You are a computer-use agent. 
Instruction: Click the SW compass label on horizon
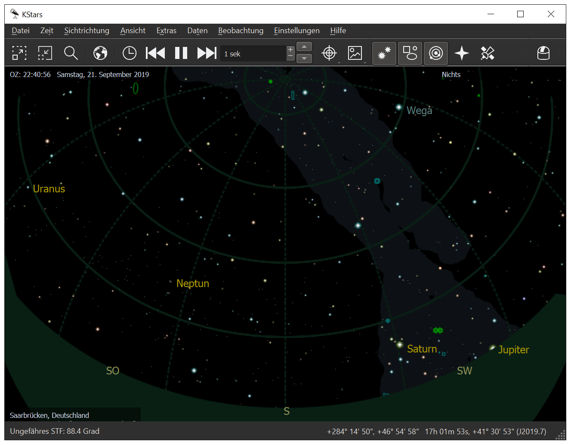click(465, 371)
